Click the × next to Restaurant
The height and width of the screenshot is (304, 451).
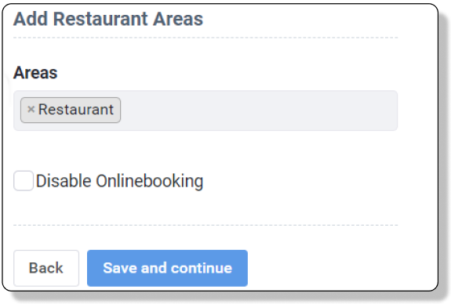(31, 109)
